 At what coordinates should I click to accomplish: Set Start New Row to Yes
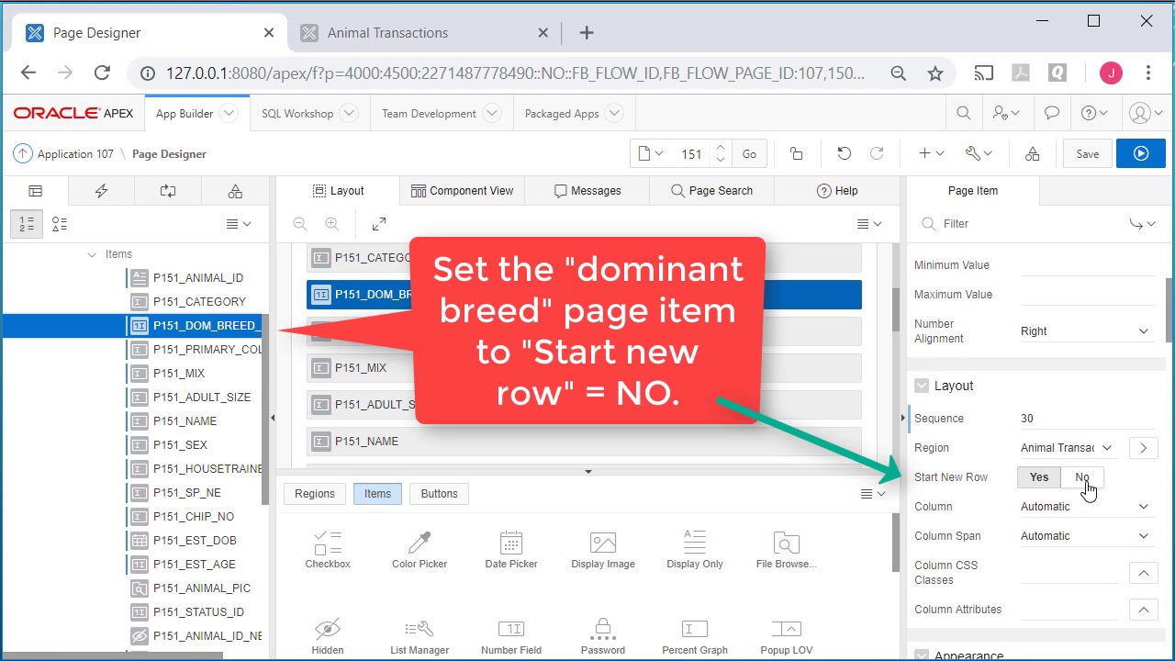(1039, 477)
